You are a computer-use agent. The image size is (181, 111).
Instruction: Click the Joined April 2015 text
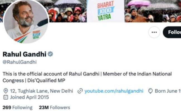click(30, 97)
